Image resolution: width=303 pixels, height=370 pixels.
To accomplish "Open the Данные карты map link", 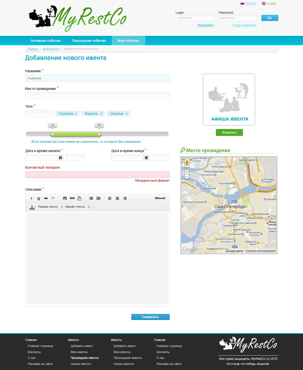I will (x=234, y=251).
